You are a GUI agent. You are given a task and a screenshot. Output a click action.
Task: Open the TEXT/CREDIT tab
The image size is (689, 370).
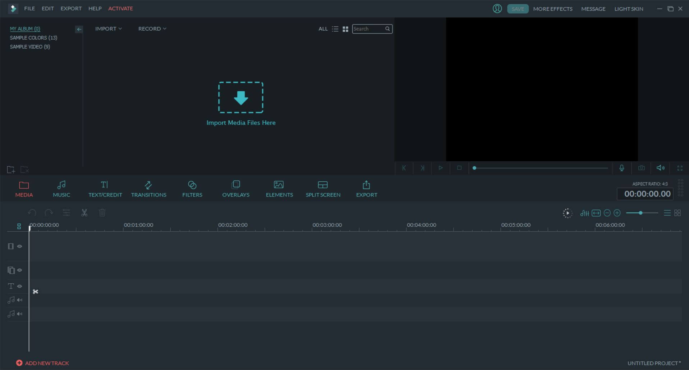(105, 189)
